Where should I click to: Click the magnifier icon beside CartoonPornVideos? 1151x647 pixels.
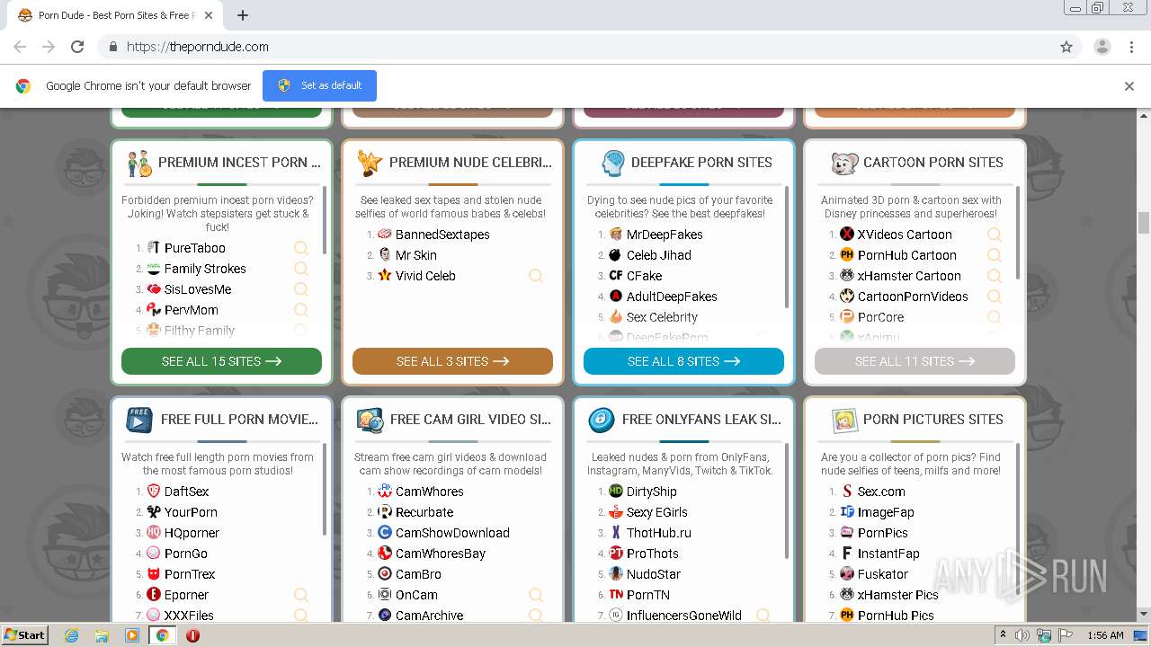(x=995, y=297)
